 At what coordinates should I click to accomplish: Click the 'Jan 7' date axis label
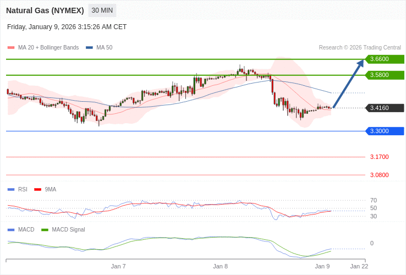click(x=118, y=266)
